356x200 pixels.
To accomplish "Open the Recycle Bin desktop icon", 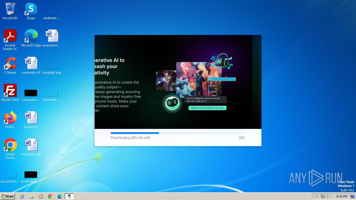I will pyautogui.click(x=10, y=11).
